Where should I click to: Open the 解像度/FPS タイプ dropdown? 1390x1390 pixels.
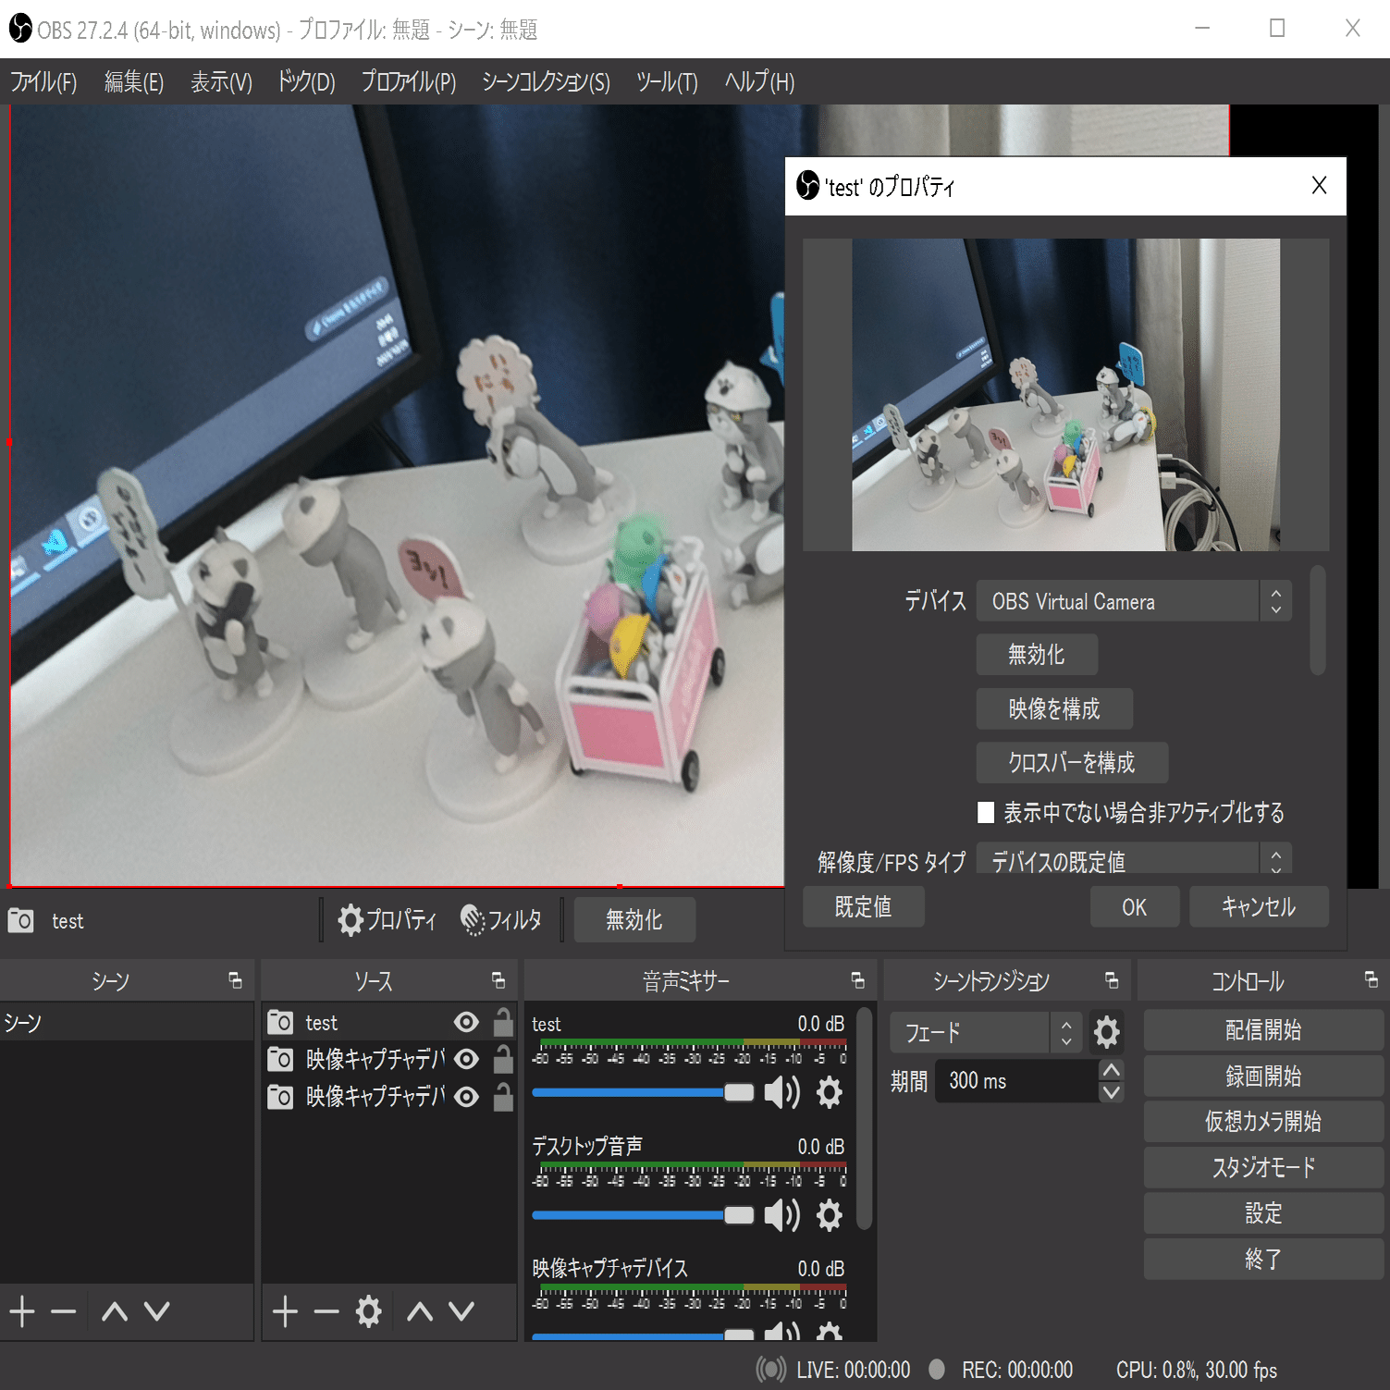1119,860
